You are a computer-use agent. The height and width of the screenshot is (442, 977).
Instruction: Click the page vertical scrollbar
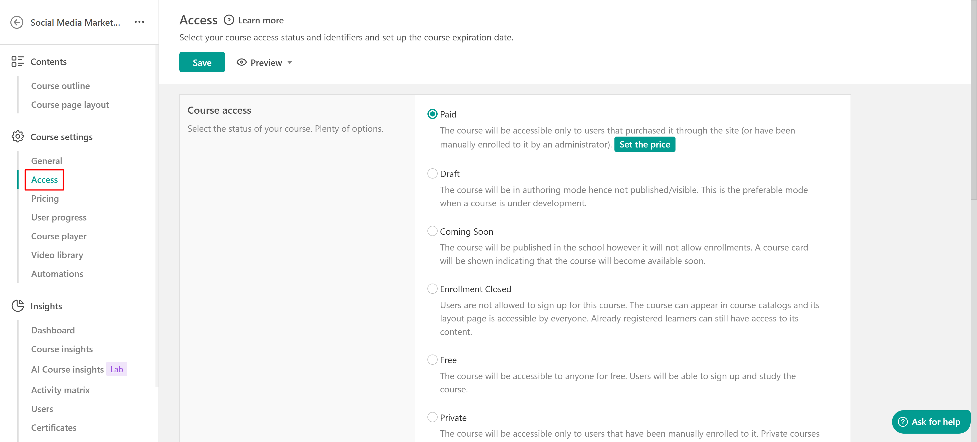coord(973,99)
